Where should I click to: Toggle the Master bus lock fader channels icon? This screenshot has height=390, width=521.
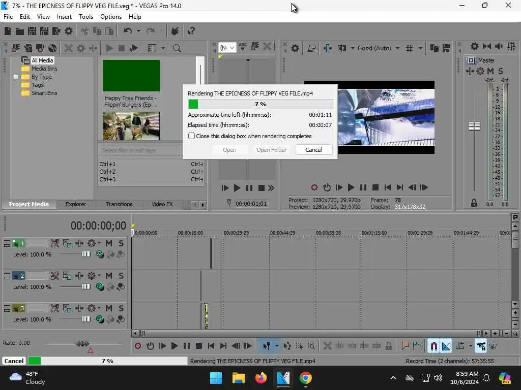click(474, 203)
